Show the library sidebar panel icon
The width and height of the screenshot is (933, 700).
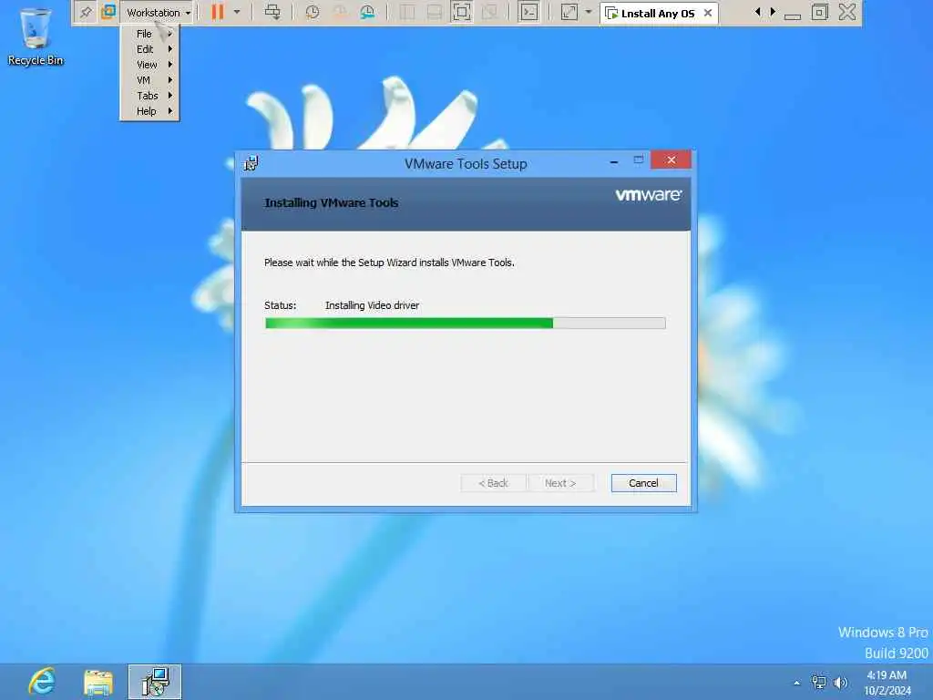407,12
